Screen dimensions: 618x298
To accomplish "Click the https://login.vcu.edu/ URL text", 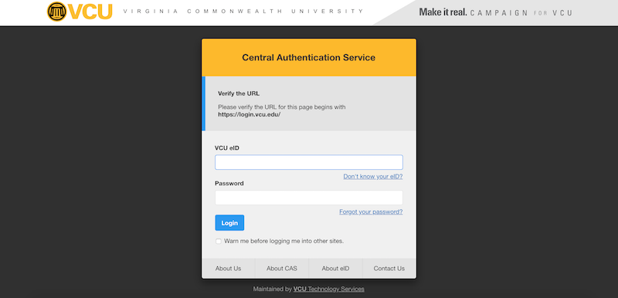I will point(249,115).
